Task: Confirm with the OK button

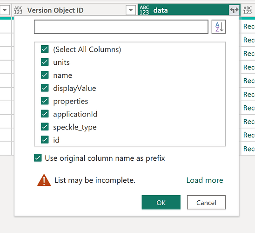Action: pyautogui.click(x=161, y=202)
